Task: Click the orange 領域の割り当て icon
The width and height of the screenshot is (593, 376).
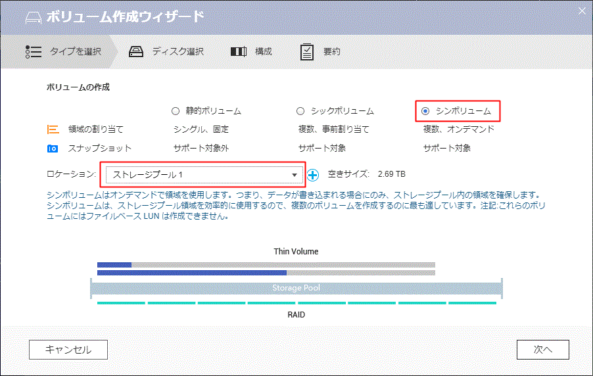Action: point(53,129)
